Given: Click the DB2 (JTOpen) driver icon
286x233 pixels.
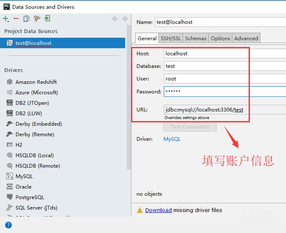Looking at the screenshot, I should (x=10, y=103).
